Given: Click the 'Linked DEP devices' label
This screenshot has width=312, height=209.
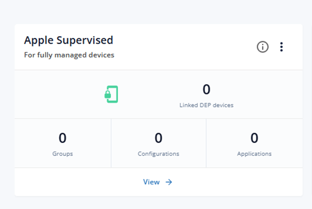Looking at the screenshot, I should (206, 105).
